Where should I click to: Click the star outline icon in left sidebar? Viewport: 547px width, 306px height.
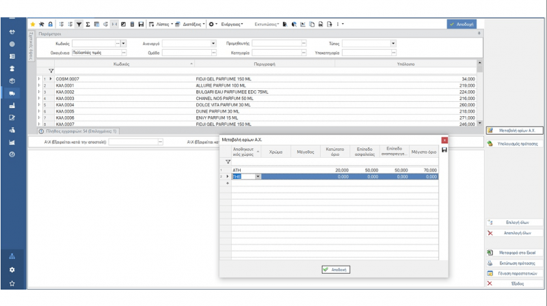point(12,283)
